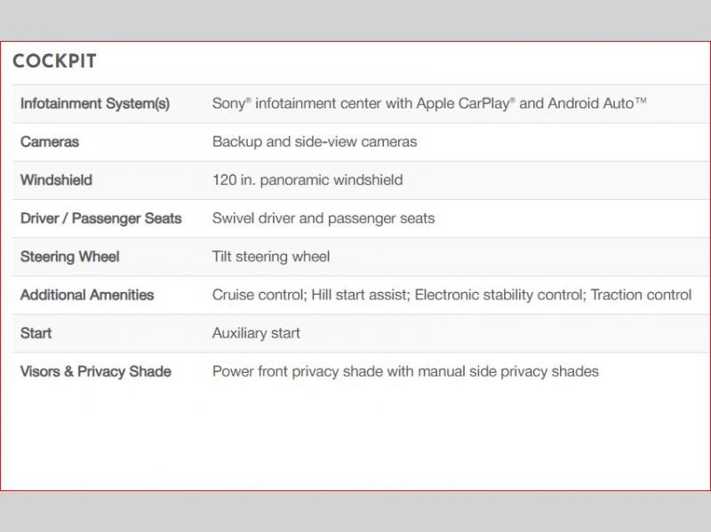Click the COCKPIT section heading

coord(54,61)
